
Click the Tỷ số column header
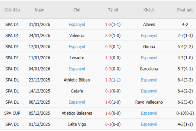(113, 10)
